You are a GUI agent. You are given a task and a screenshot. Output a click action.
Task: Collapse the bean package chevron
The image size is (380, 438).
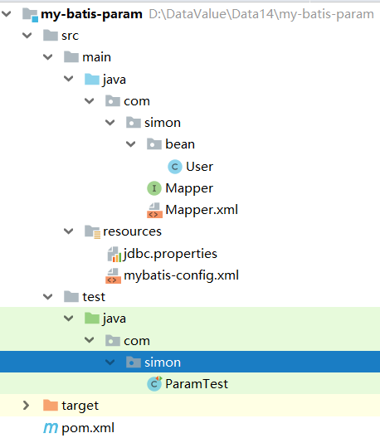(130, 144)
